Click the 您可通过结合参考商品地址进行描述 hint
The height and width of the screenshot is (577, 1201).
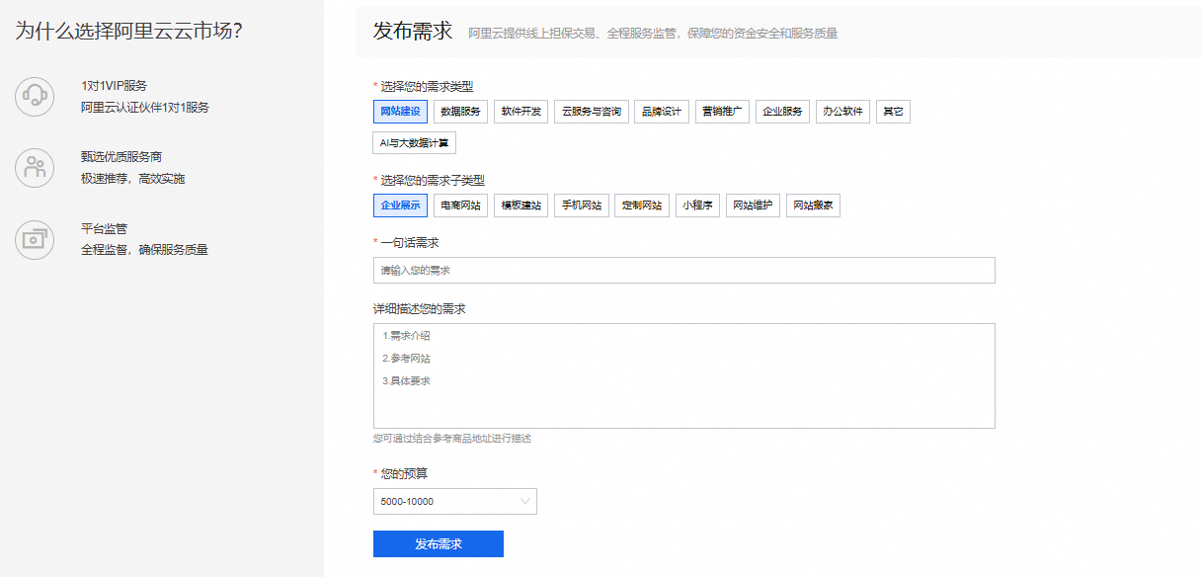tap(452, 438)
